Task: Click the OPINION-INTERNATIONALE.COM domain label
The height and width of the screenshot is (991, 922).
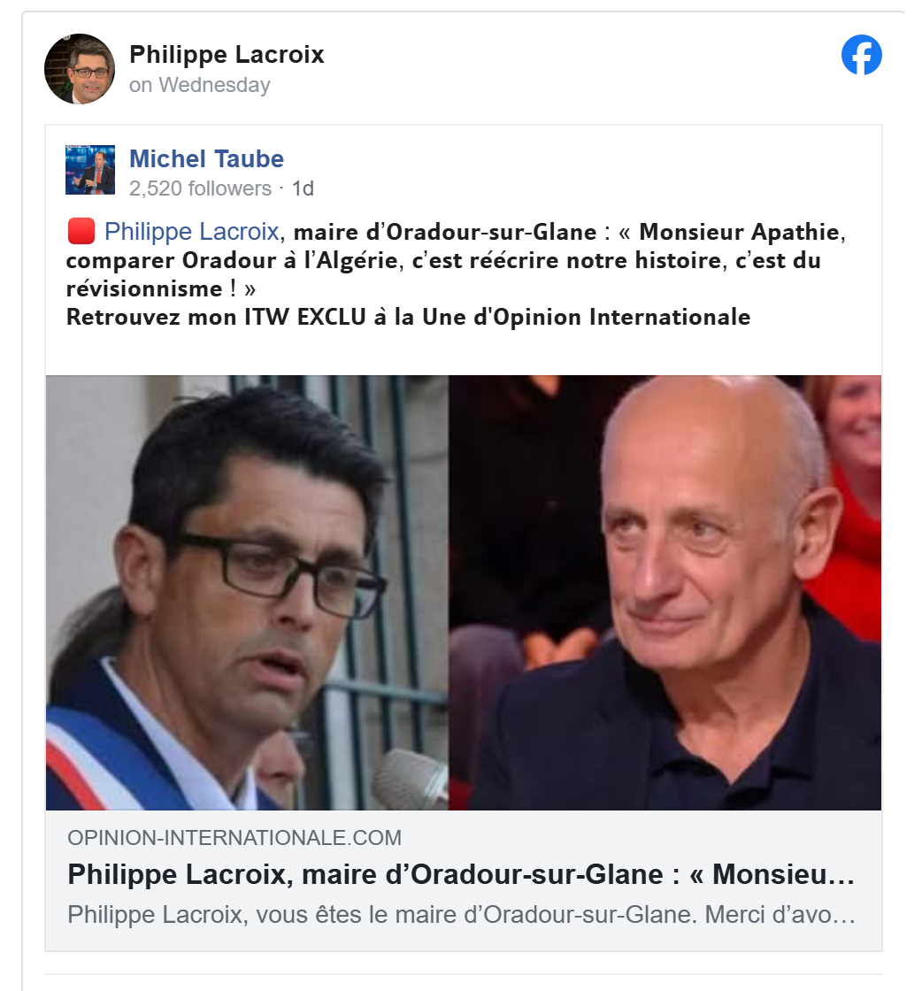Action: tap(234, 837)
